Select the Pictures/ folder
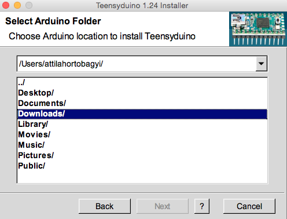The image size is (287, 219). [x=142, y=155]
